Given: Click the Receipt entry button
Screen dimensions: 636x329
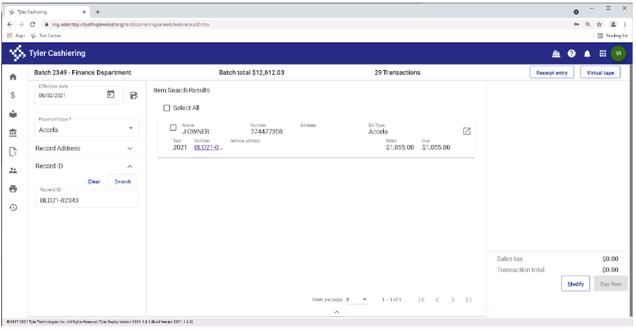Looking at the screenshot, I should pos(552,73).
